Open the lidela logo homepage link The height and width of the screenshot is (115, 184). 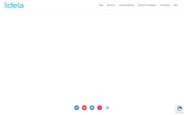(x=14, y=5)
